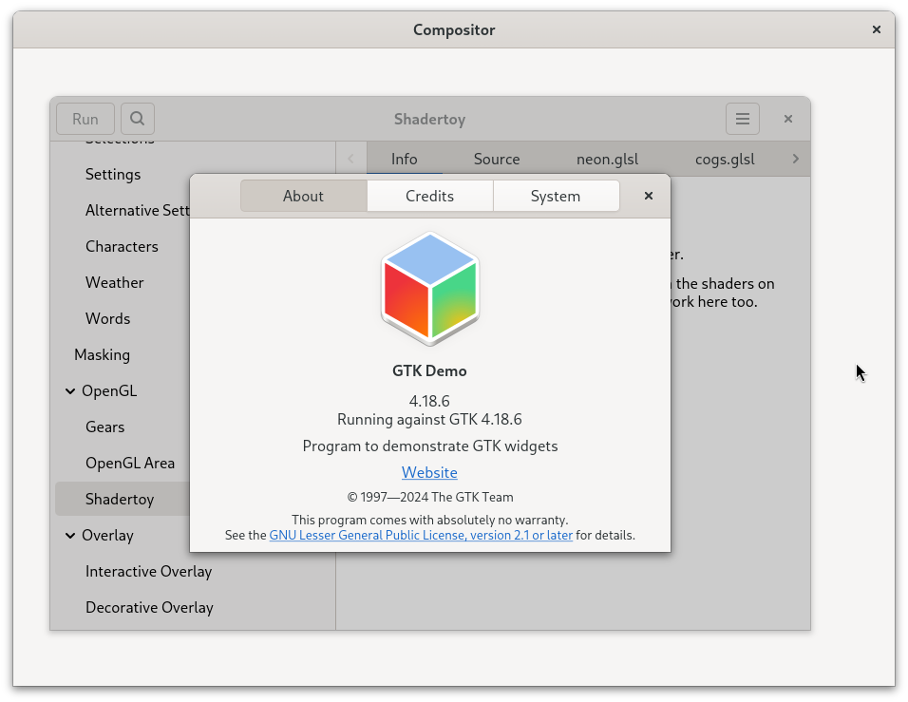Open the GNU Lesser General Public License link
The width and height of the screenshot is (908, 702).
tap(421, 535)
